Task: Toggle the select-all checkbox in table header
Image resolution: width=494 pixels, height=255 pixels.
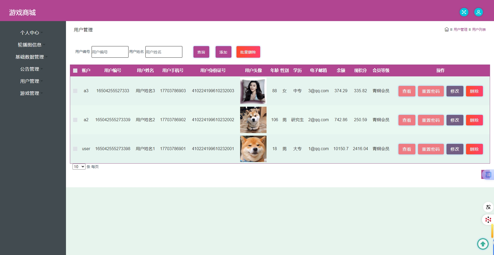Action: pyautogui.click(x=75, y=71)
